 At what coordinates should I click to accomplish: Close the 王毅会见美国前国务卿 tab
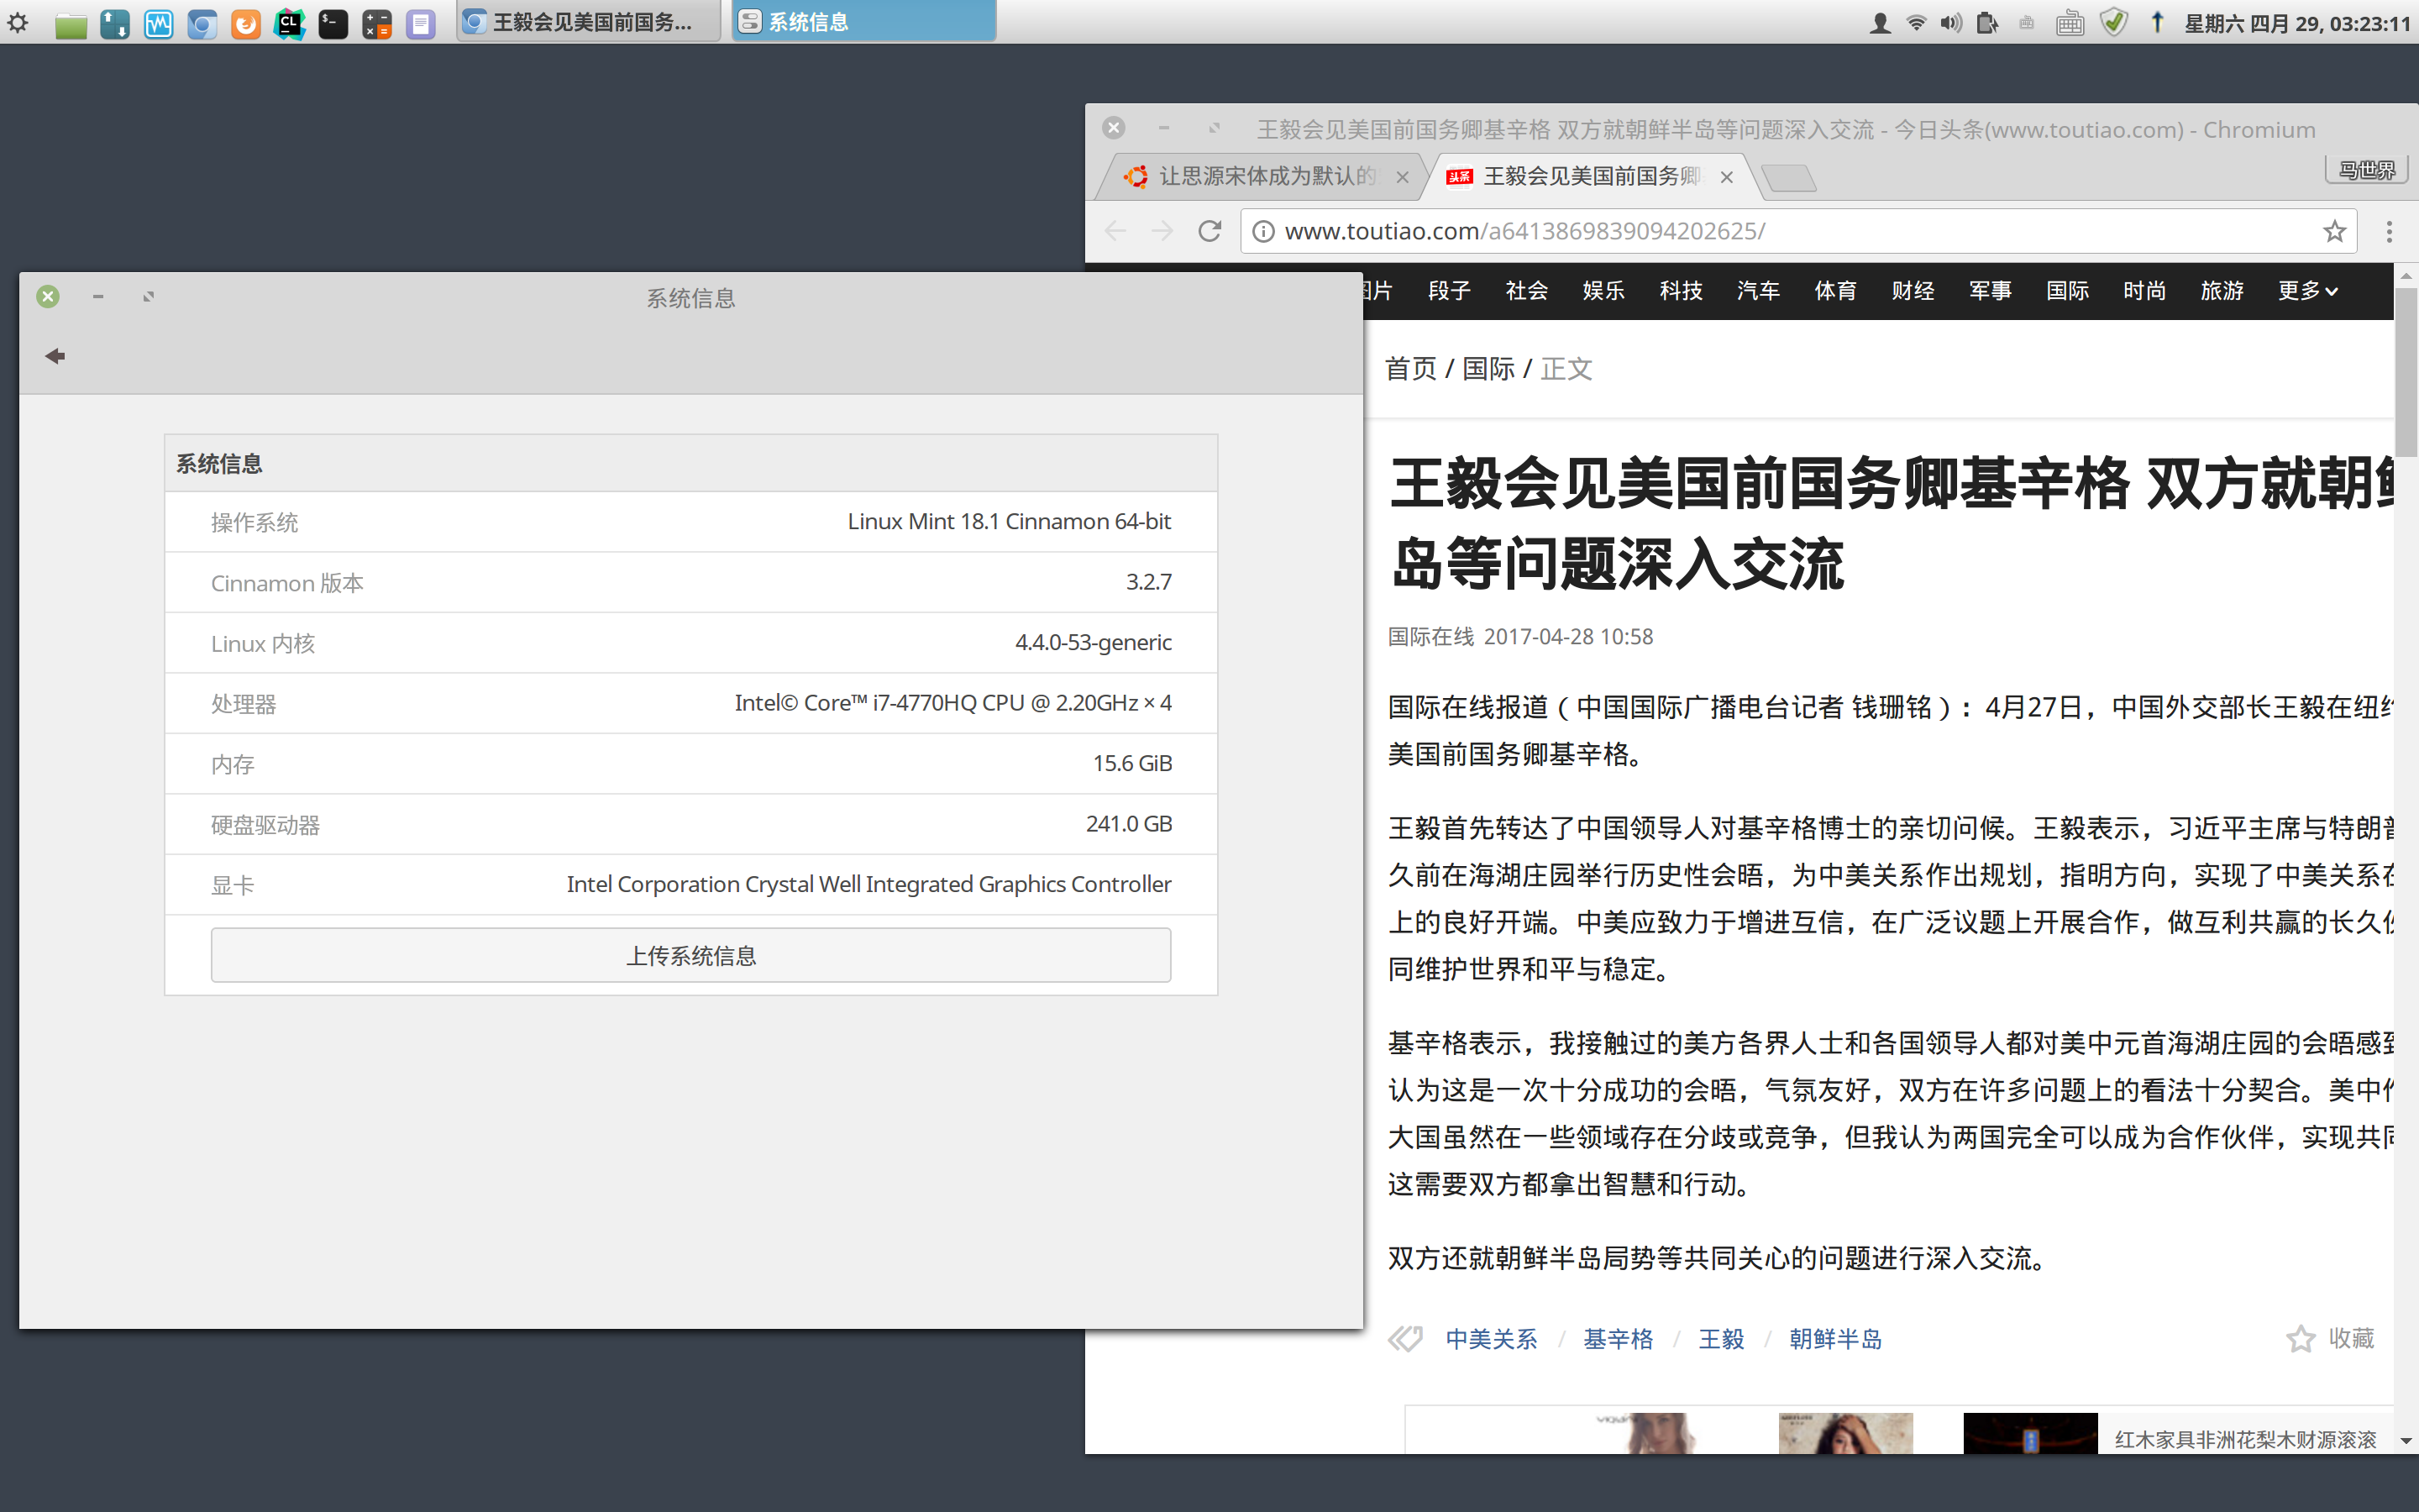pos(1726,177)
